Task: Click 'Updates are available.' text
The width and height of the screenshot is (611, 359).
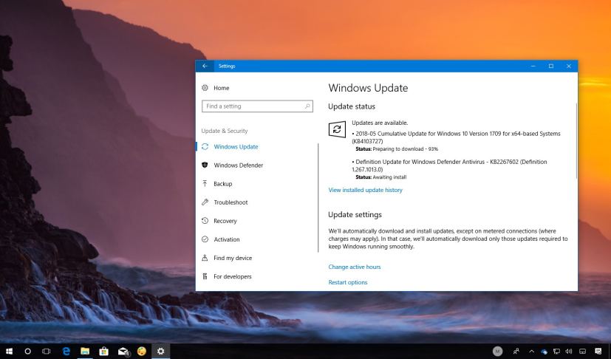Action: tap(380, 123)
